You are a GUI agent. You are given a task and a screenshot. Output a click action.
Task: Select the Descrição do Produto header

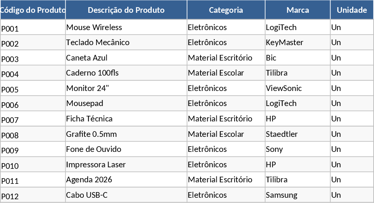tap(126, 10)
